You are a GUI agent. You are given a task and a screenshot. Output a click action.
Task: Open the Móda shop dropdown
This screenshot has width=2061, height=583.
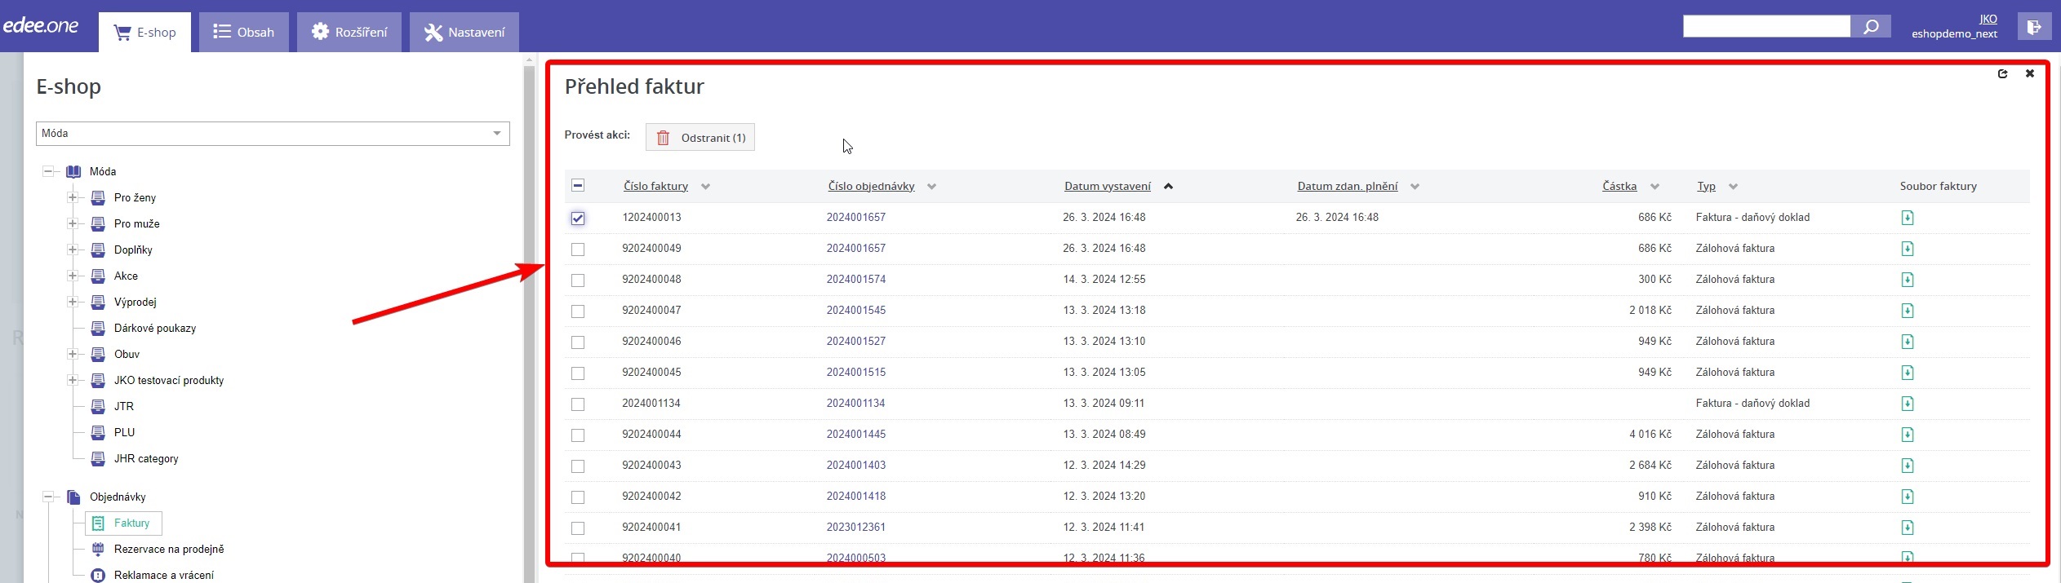coord(273,134)
